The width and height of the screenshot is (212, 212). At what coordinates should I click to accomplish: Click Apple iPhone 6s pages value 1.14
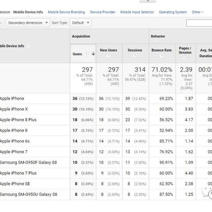tap(189, 141)
